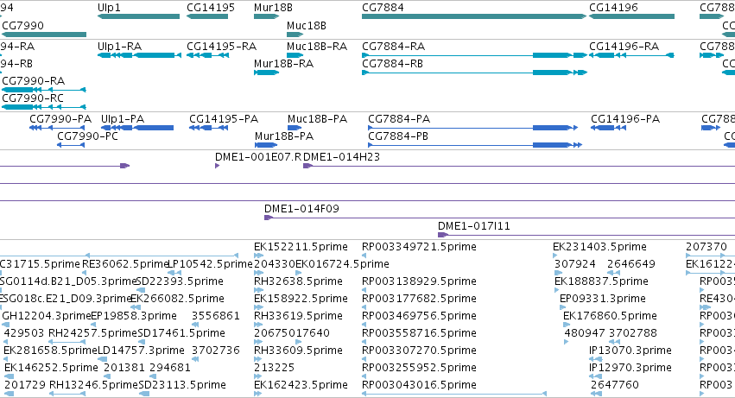735x398 pixels.
Task: Select protein CG14196-PA
Action: (x=625, y=119)
